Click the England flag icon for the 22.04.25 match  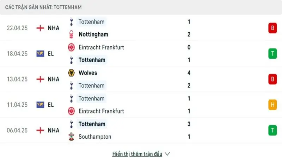point(41,28)
